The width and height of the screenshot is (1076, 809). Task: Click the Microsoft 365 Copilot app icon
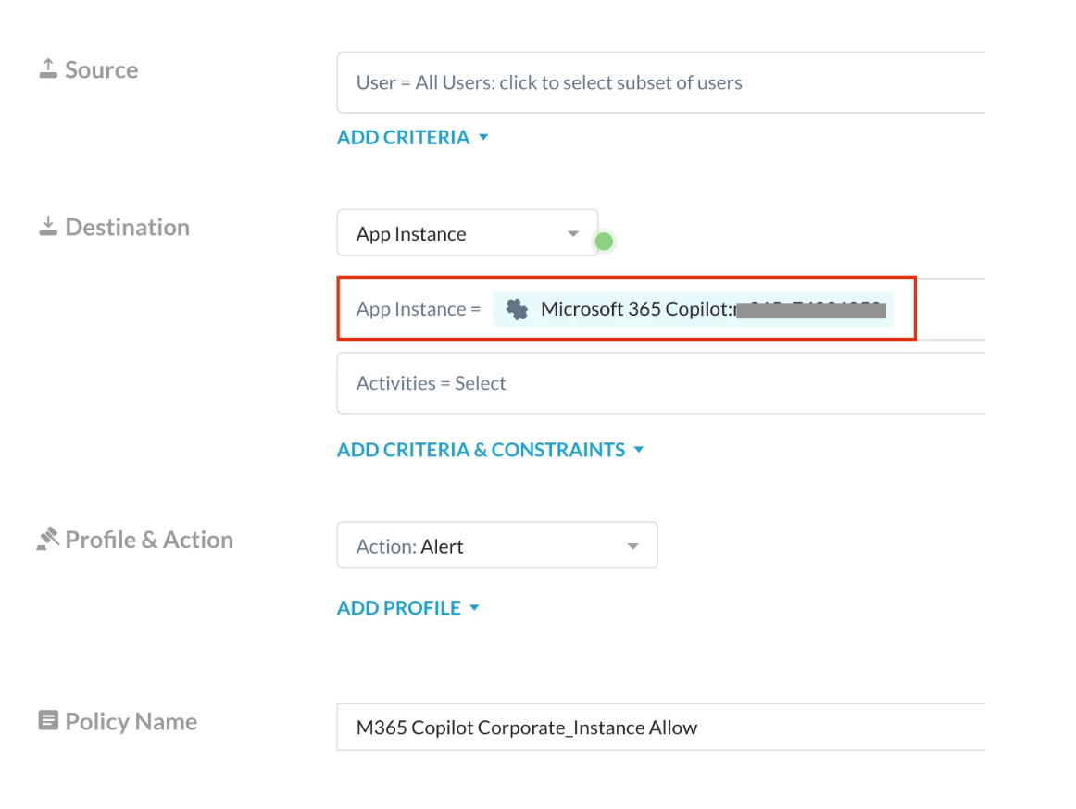(517, 309)
